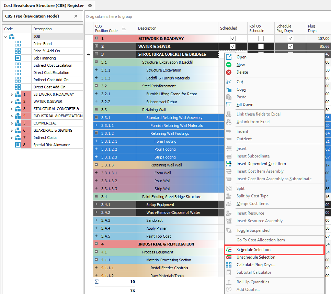Close the CBS Tree navigation panel
Image resolution: width=331 pixels, height=294 pixels.
click(76, 16)
